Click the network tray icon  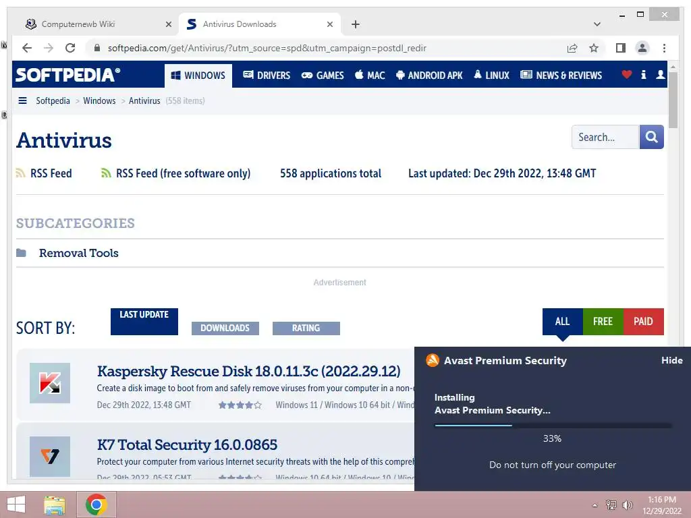click(x=611, y=505)
